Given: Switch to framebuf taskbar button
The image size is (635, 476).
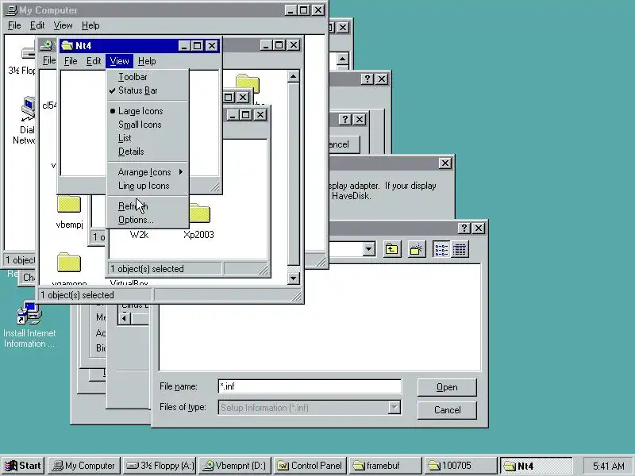Looking at the screenshot, I should pos(386,466).
